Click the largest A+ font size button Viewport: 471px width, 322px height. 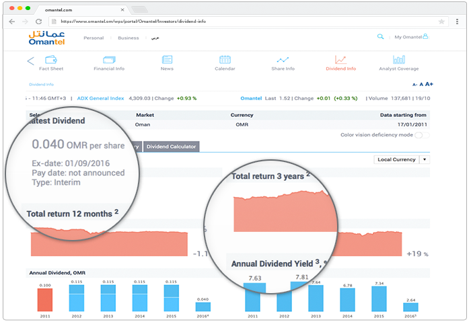point(429,84)
